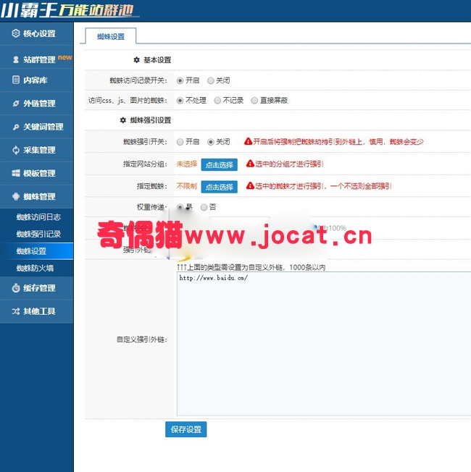Go to 蜘蛛访问日志 submenu
This screenshot has height=472, width=471.
tap(38, 217)
